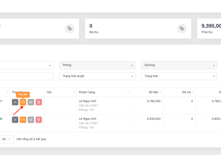Click the orange payment icon in second row
This screenshot has width=221, height=155.
[x=23, y=120]
